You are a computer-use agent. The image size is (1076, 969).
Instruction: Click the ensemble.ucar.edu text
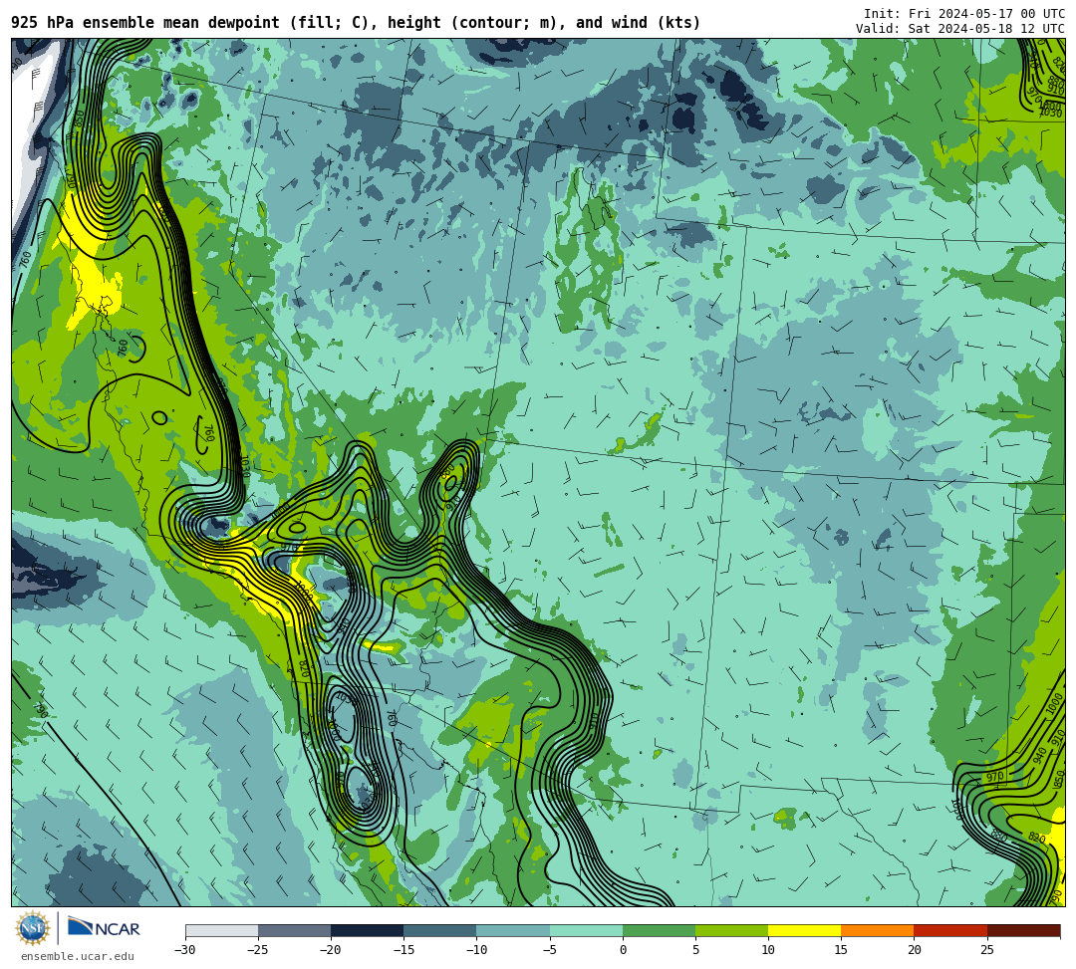click(78, 956)
